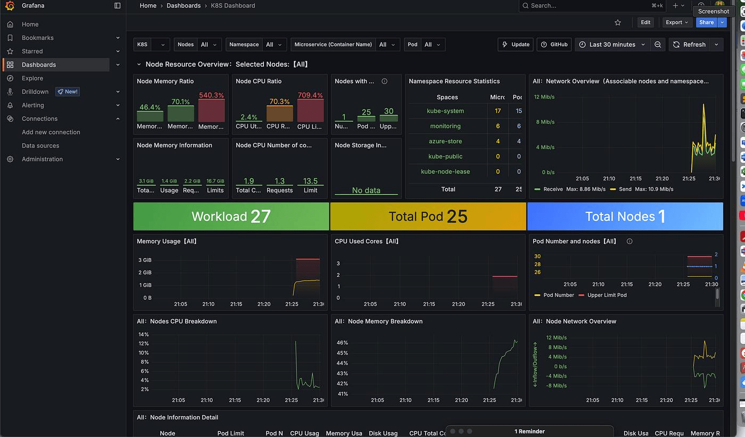
Task: Click the question icon on GitHub link
Action: (x=544, y=45)
